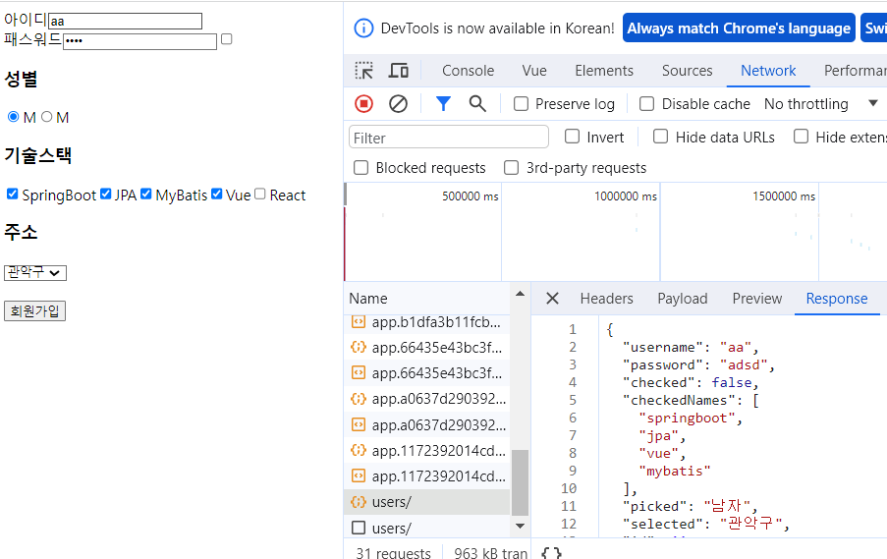Select app.b1dfa3b11fcb request

coord(426,322)
